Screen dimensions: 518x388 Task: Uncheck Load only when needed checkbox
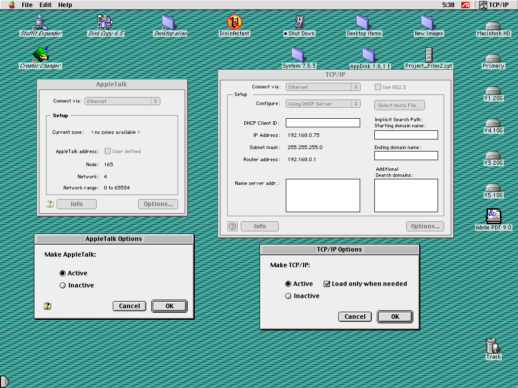tap(327, 284)
